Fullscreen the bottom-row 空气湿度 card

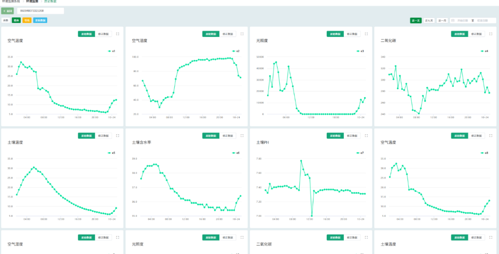pos(117,237)
